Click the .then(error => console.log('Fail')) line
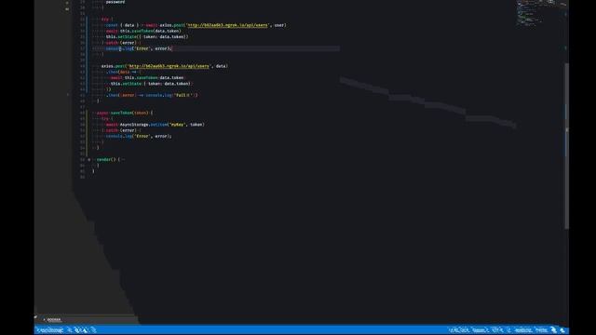Image resolution: width=596 pixels, height=335 pixels. (152, 95)
